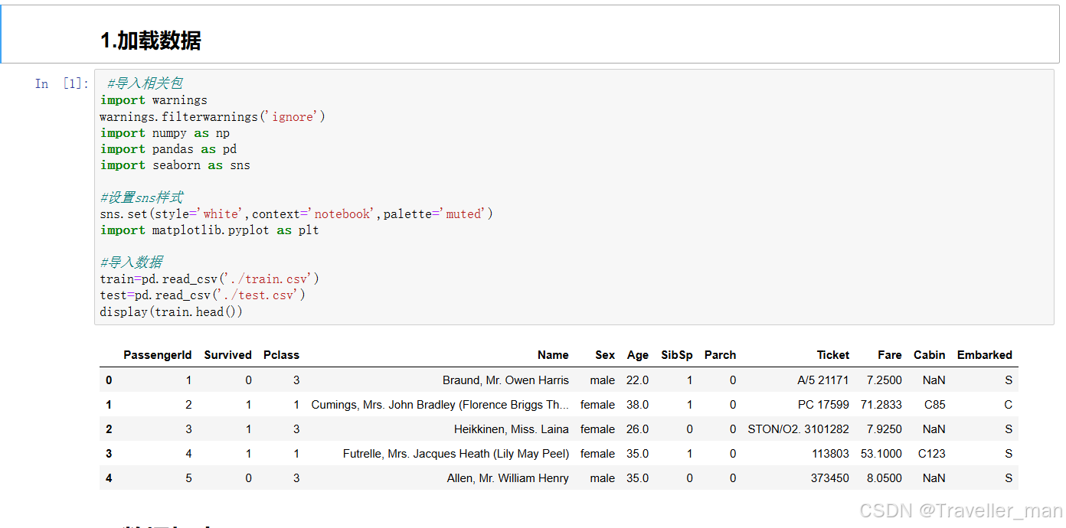
Task: Click age value 26.0
Action: point(637,429)
